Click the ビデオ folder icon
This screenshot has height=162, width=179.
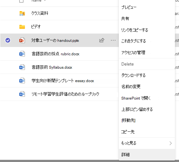[22, 27]
